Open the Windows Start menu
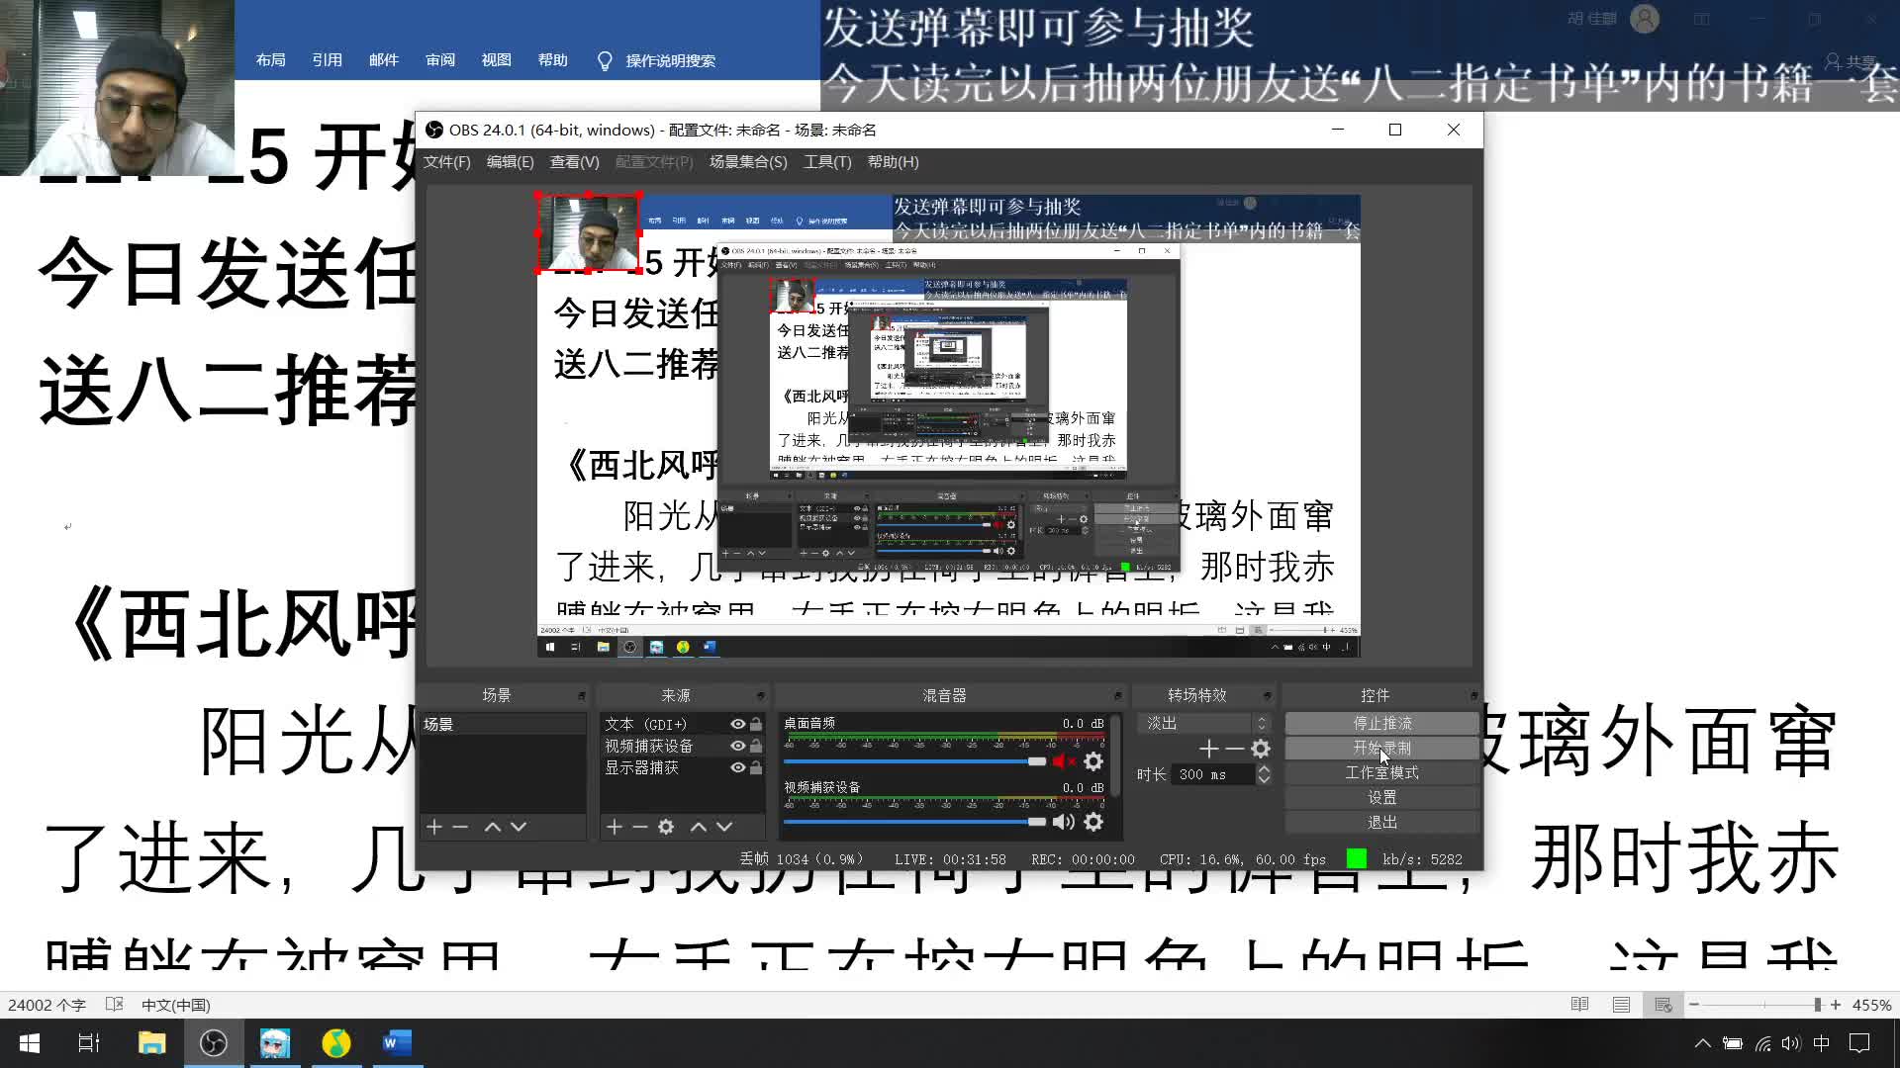The height and width of the screenshot is (1068, 1900). pyautogui.click(x=30, y=1043)
